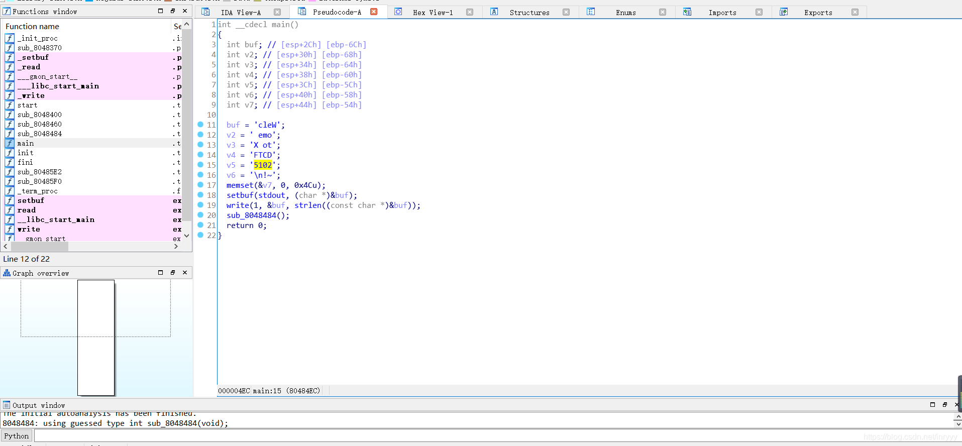Toggle breakpoint dot on line 20
Viewport: 962px width, 446px height.
pos(200,215)
